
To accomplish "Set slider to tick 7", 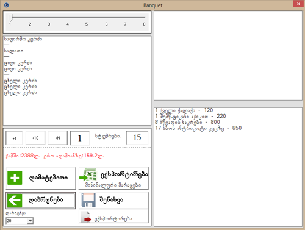I will (125, 24).
